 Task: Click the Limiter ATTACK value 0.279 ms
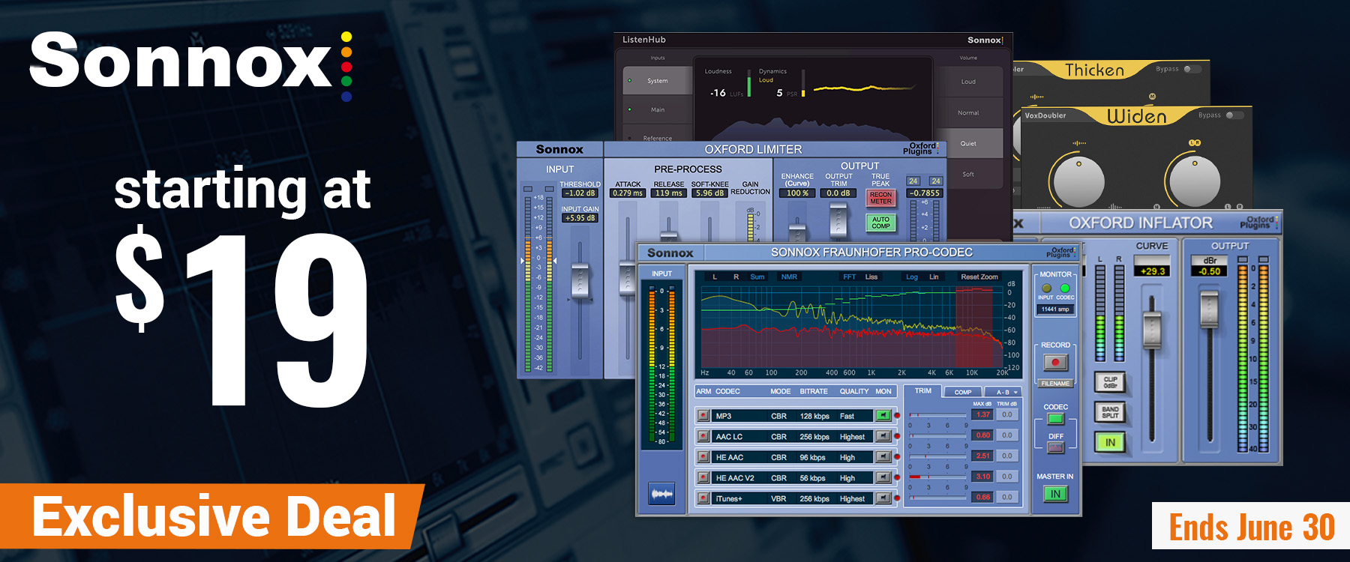pos(628,193)
